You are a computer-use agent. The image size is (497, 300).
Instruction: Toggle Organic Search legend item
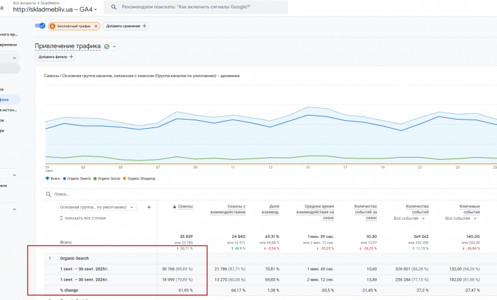pos(77,178)
